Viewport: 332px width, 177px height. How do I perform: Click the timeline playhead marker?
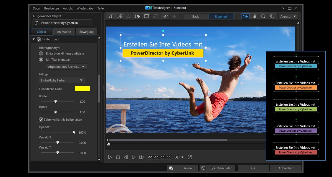pos(109,144)
